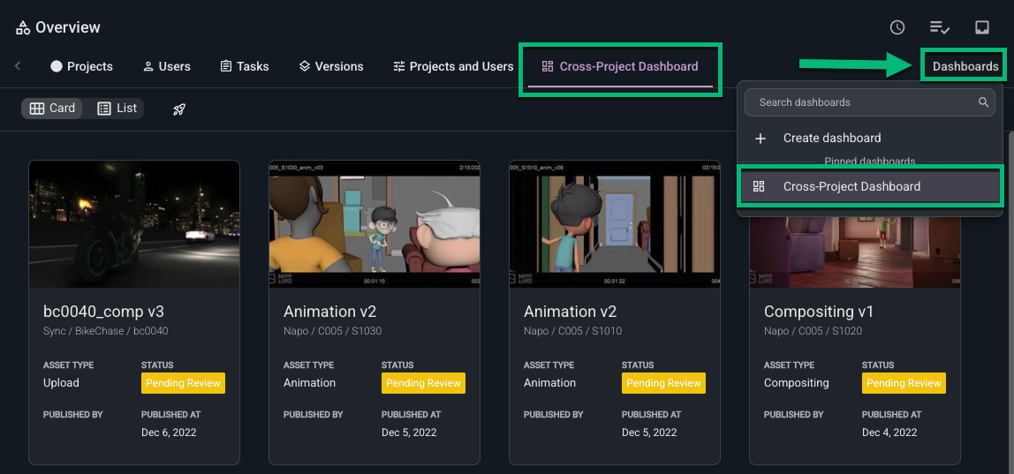The height and width of the screenshot is (474, 1014).
Task: Click the Napo / C005 / S1030 path
Action: pyautogui.click(x=332, y=331)
